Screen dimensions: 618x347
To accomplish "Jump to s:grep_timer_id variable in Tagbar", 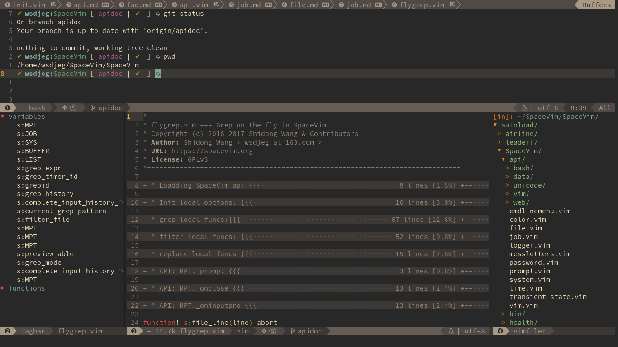I will (47, 177).
